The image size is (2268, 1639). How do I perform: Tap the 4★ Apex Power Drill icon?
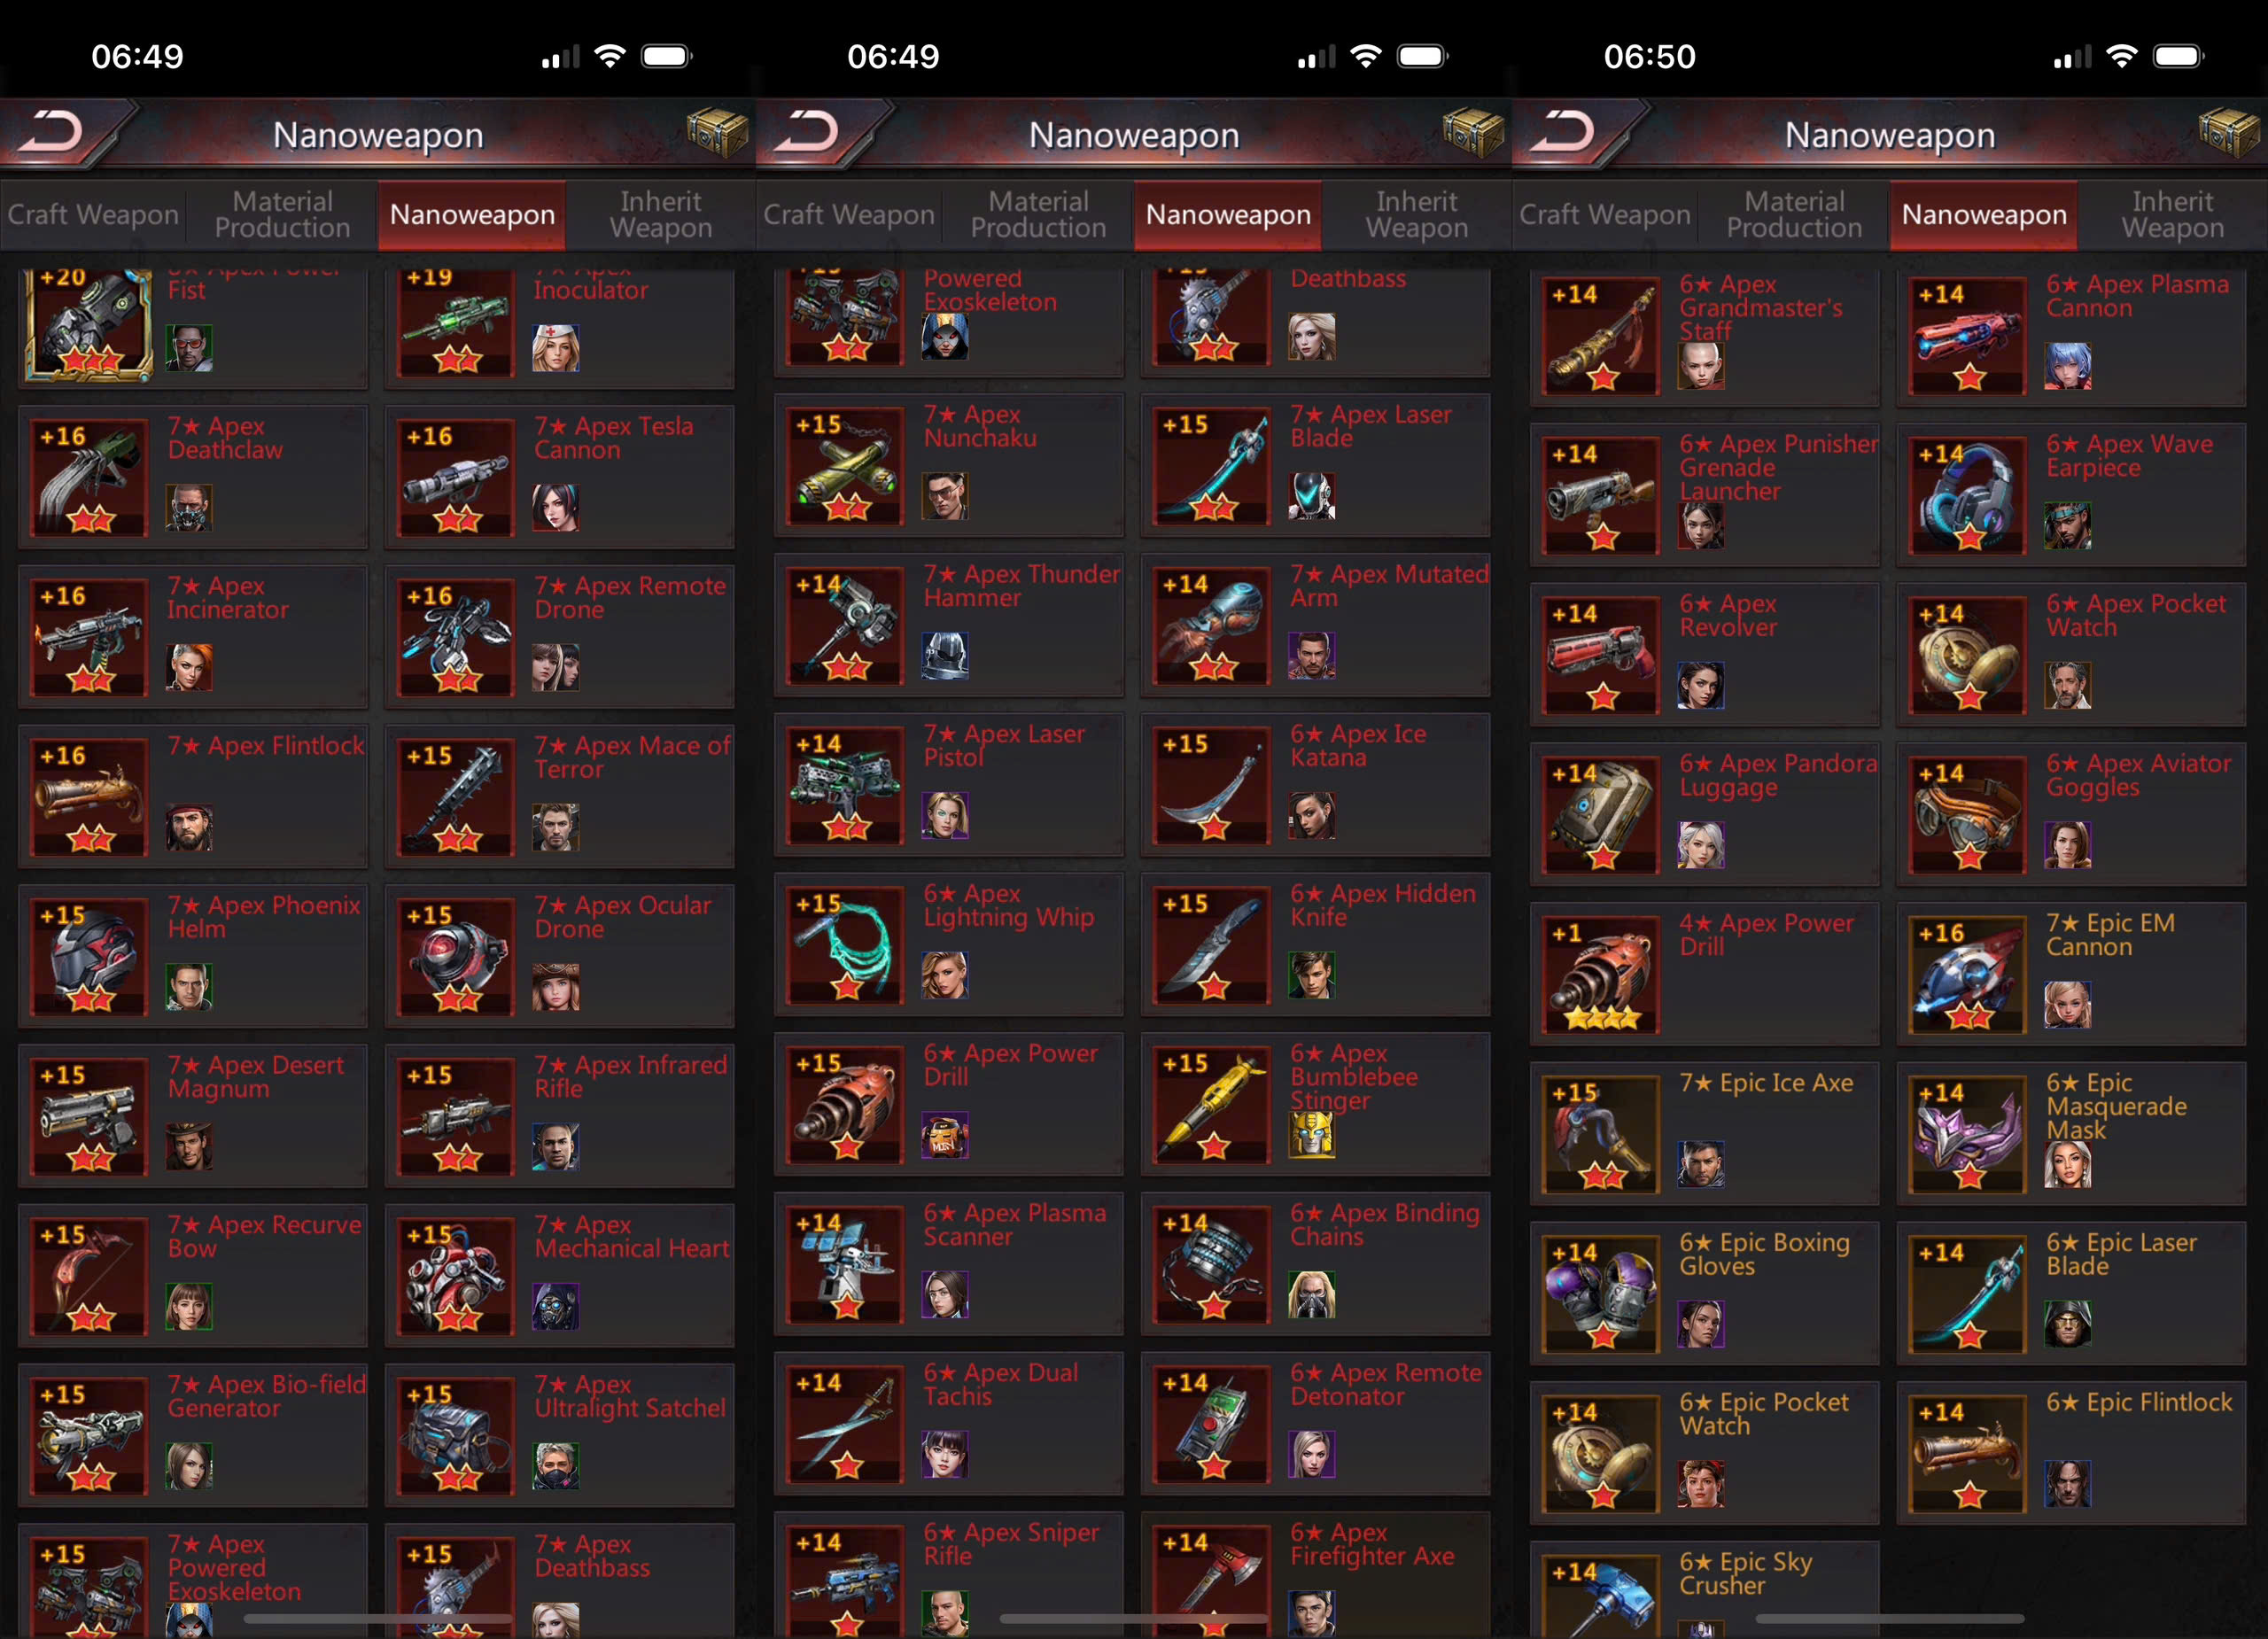coord(1602,975)
